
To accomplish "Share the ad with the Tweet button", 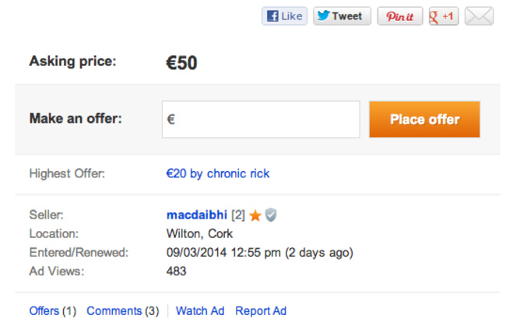I will coord(342,16).
